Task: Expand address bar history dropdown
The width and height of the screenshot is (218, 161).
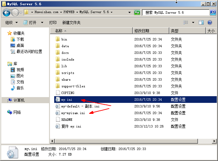Action: click(x=129, y=12)
